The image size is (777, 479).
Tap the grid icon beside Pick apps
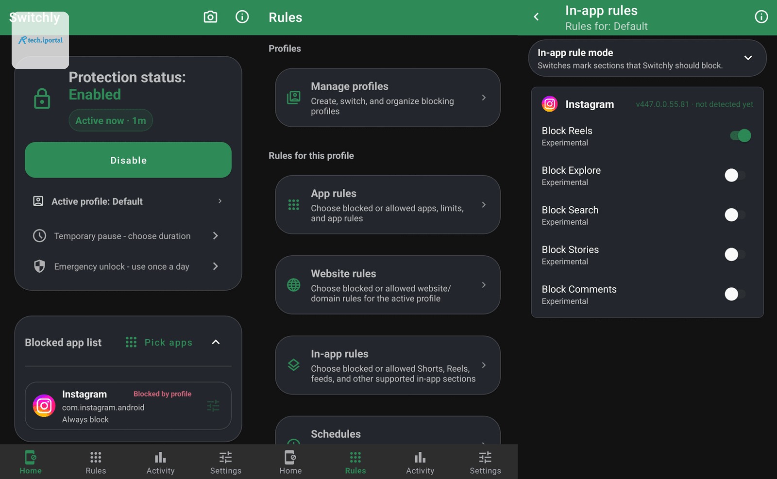[x=131, y=342]
